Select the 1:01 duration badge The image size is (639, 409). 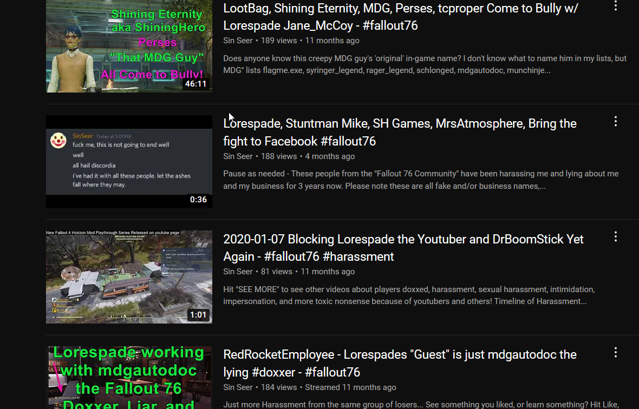(x=198, y=315)
